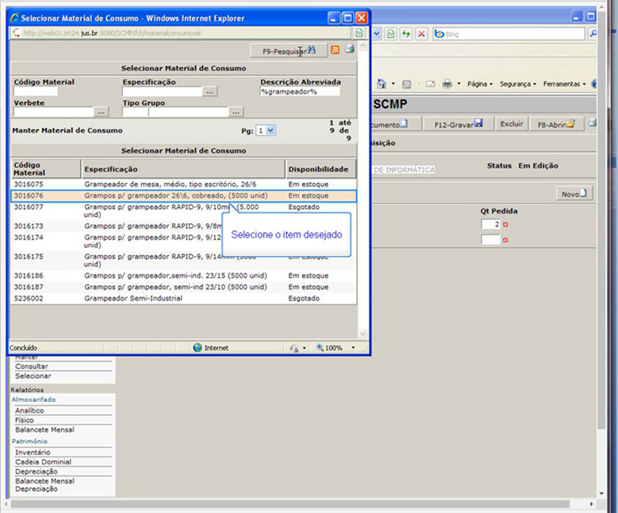The image size is (618, 513).
Task: Select row 3016075 Grampeador de mesa
Action: pos(184,184)
